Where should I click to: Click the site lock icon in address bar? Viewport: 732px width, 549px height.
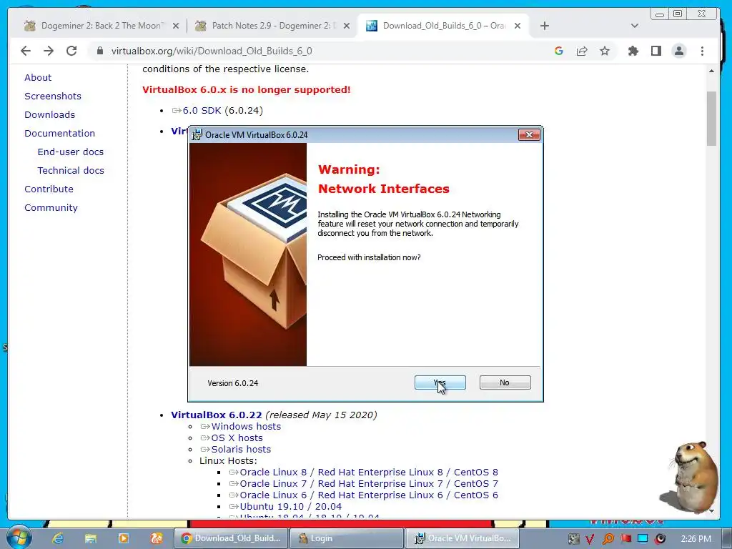click(x=99, y=51)
